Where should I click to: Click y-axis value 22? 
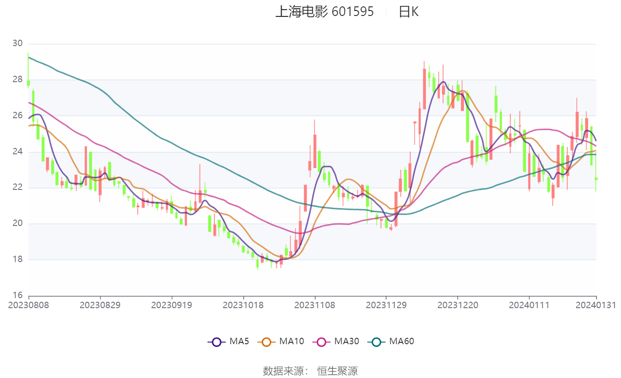pyautogui.click(x=17, y=188)
